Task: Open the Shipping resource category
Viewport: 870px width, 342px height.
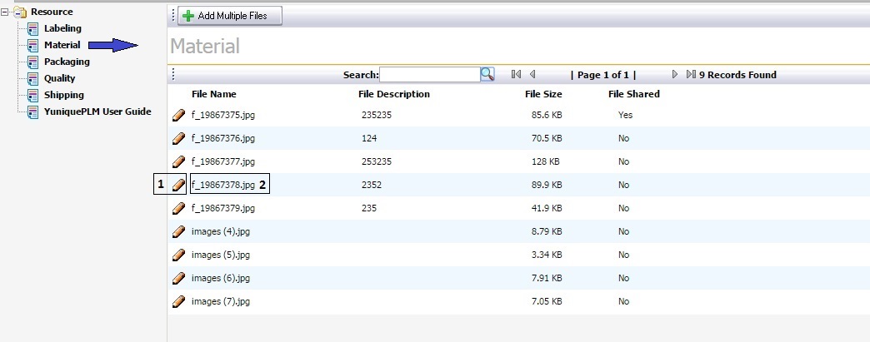Action: 63,95
